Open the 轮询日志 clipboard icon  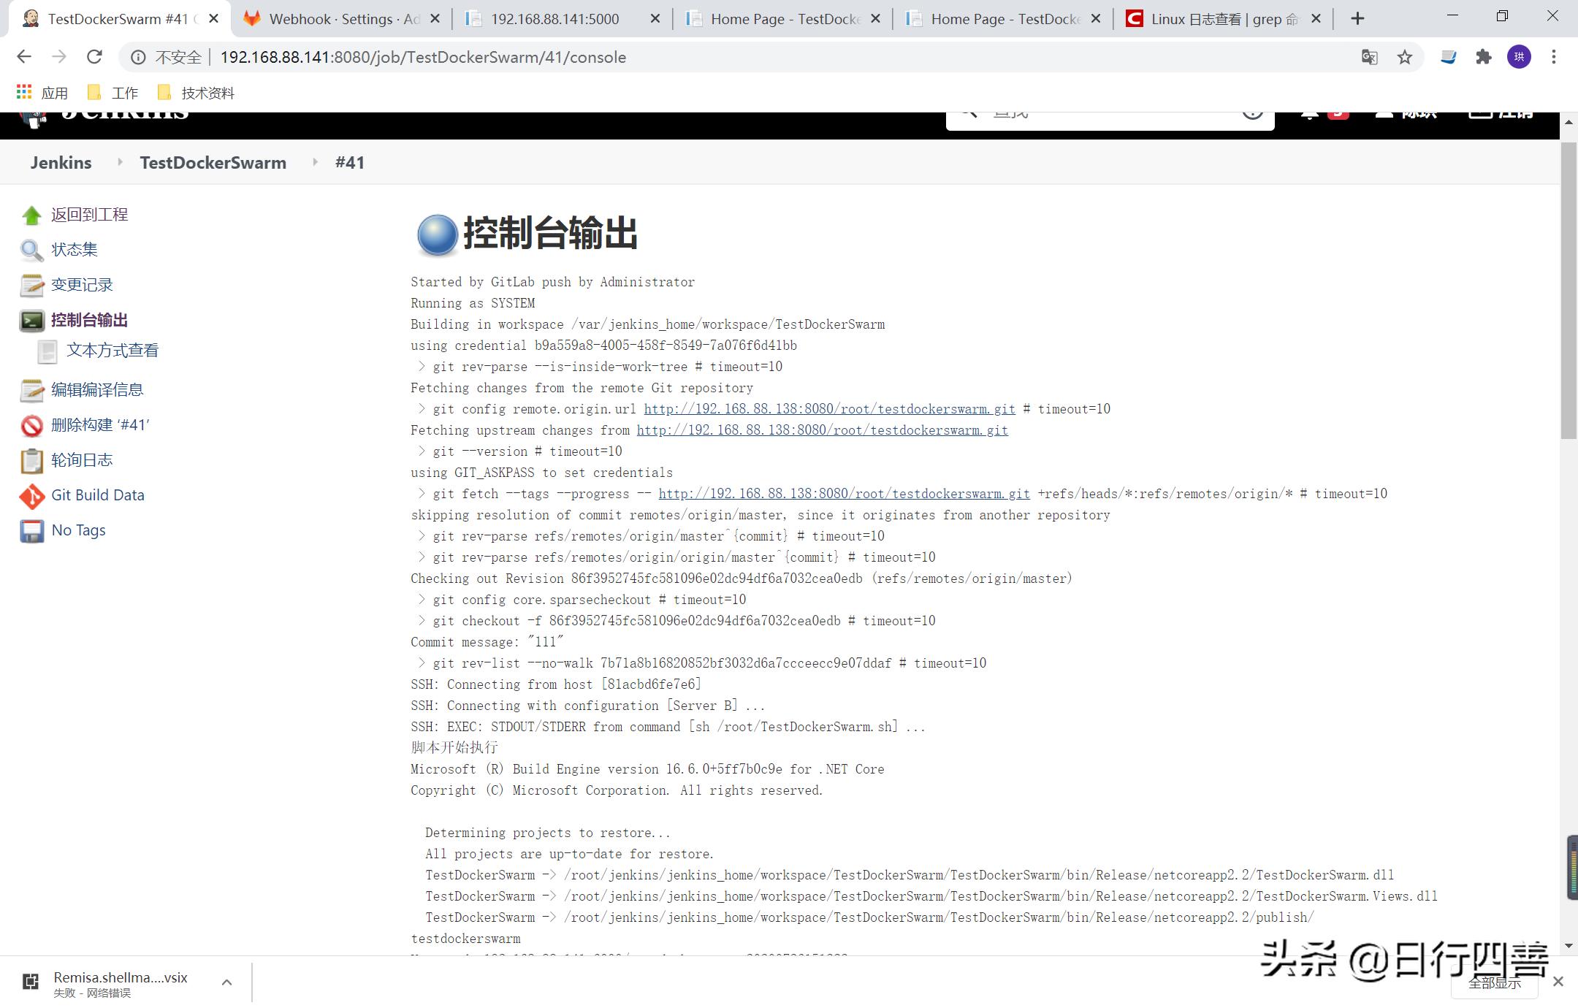31,460
